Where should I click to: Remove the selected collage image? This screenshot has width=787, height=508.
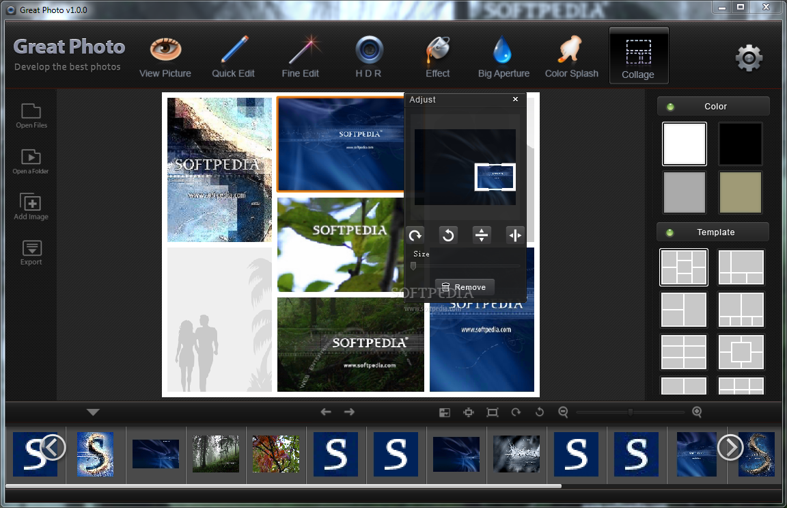465,287
